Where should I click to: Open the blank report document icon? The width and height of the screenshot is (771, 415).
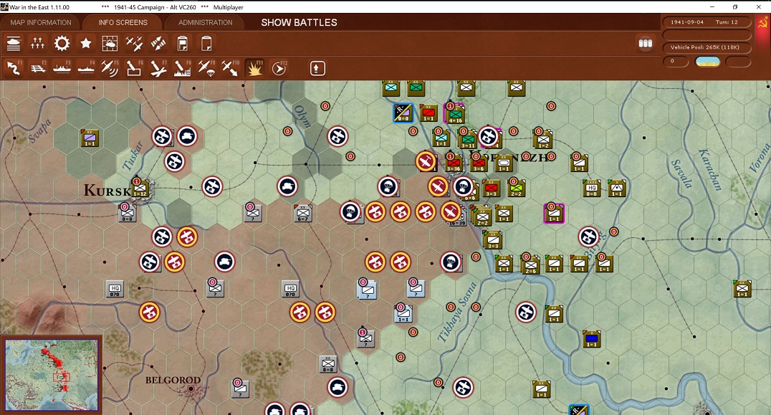pos(206,44)
